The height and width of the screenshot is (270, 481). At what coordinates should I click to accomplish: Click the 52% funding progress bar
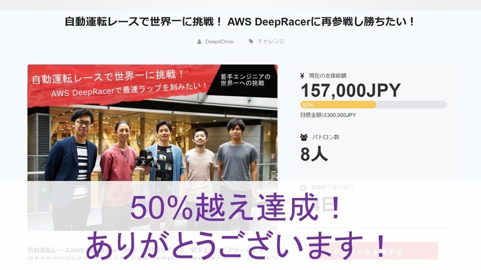pyautogui.click(x=373, y=104)
